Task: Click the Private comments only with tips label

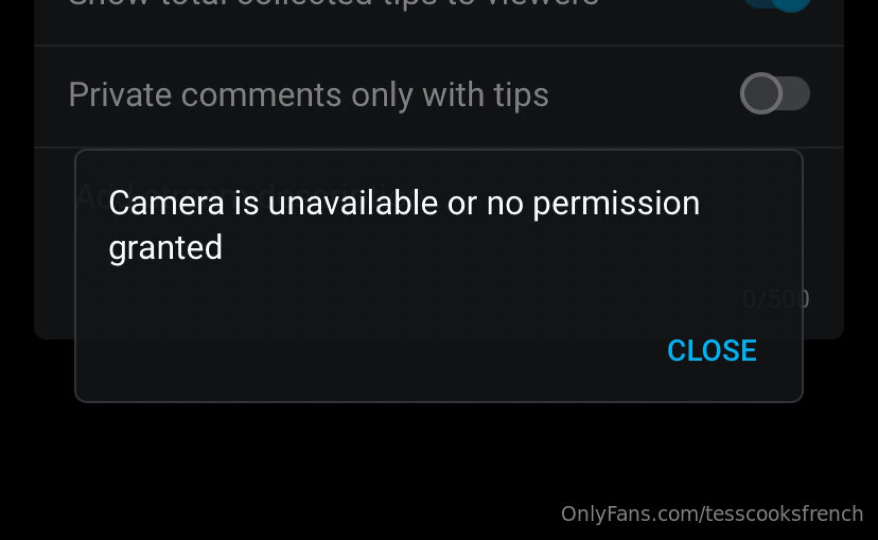Action: 308,94
